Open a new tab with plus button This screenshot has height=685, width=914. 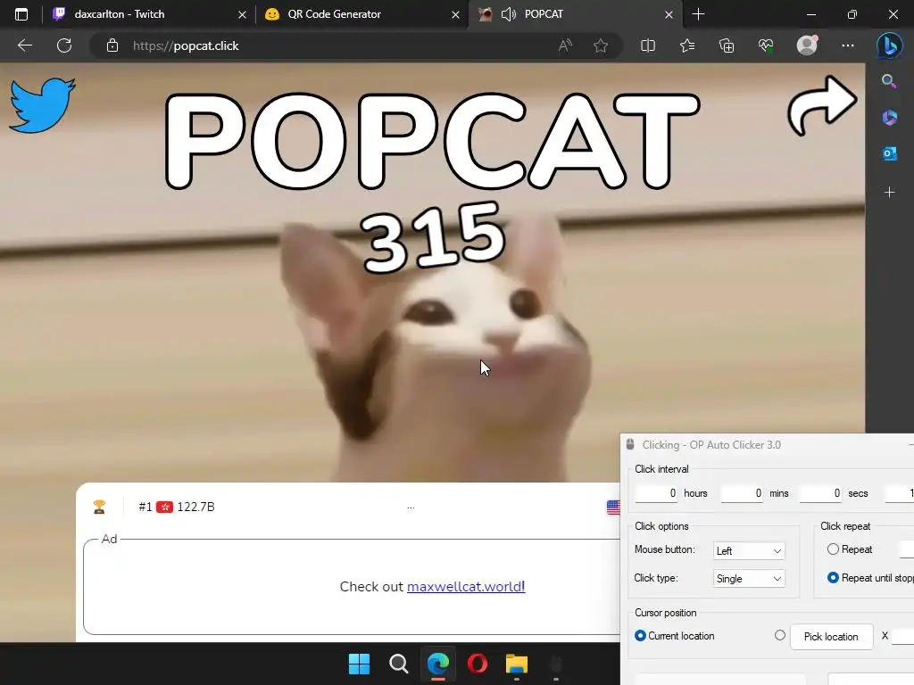click(x=698, y=14)
